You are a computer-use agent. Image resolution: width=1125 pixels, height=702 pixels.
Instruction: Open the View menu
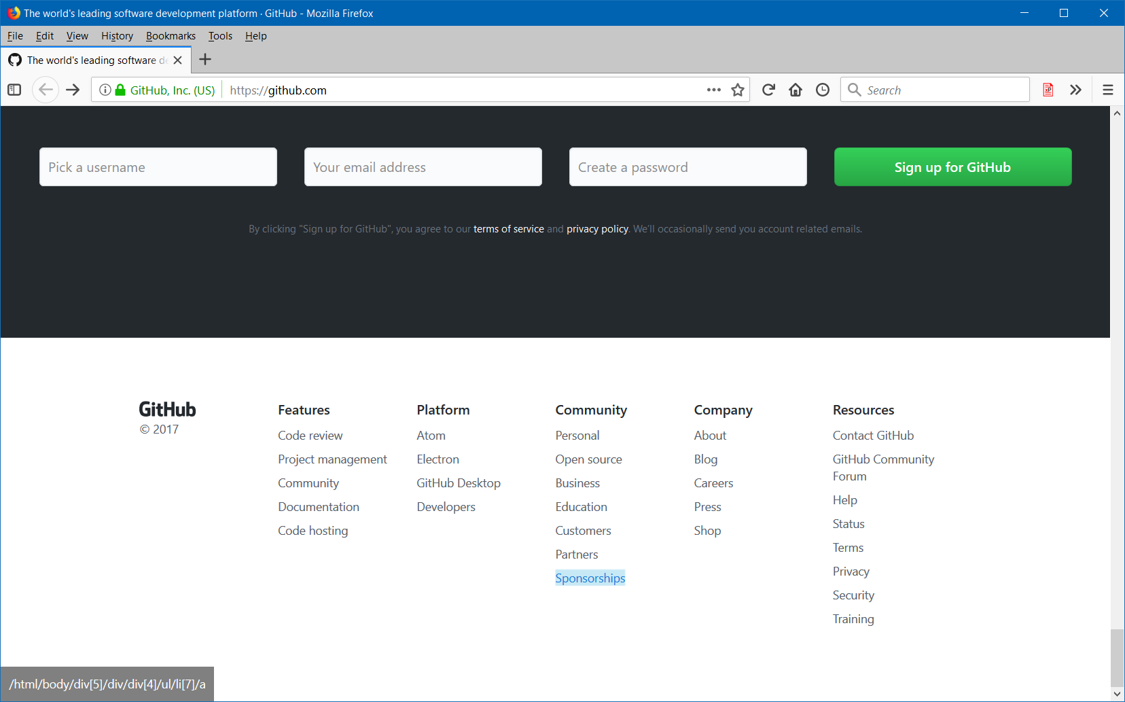click(x=77, y=36)
